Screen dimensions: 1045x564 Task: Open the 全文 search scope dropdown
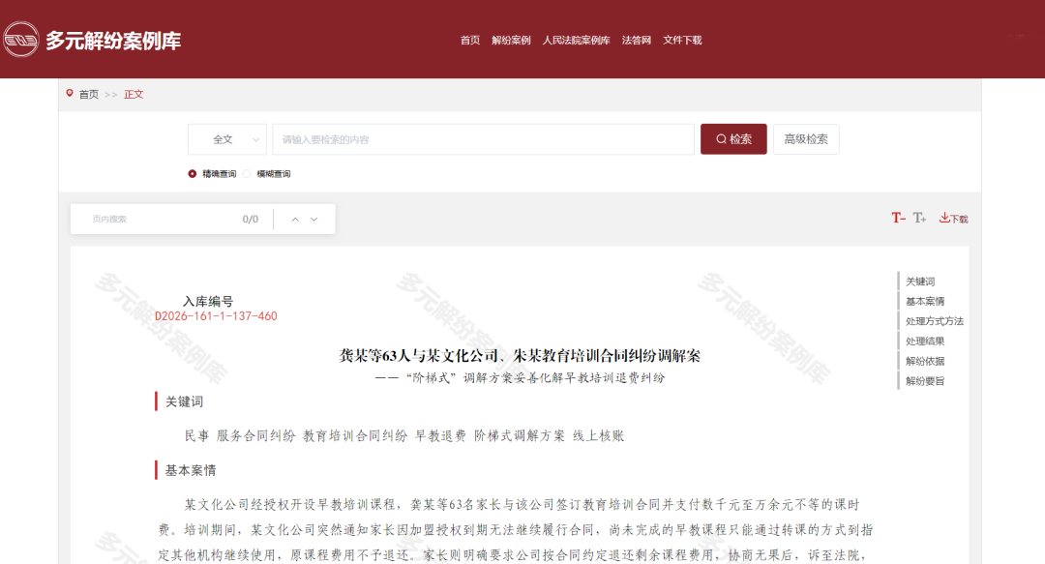coord(227,139)
